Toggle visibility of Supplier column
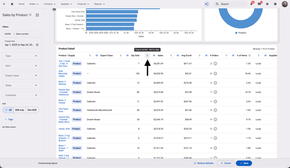This screenshot has height=168, width=290. coord(265,55)
